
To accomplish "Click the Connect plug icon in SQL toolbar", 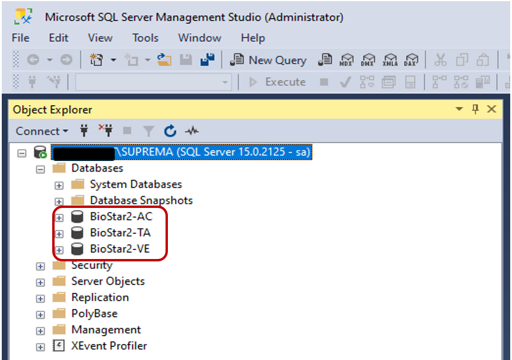I will [x=32, y=82].
